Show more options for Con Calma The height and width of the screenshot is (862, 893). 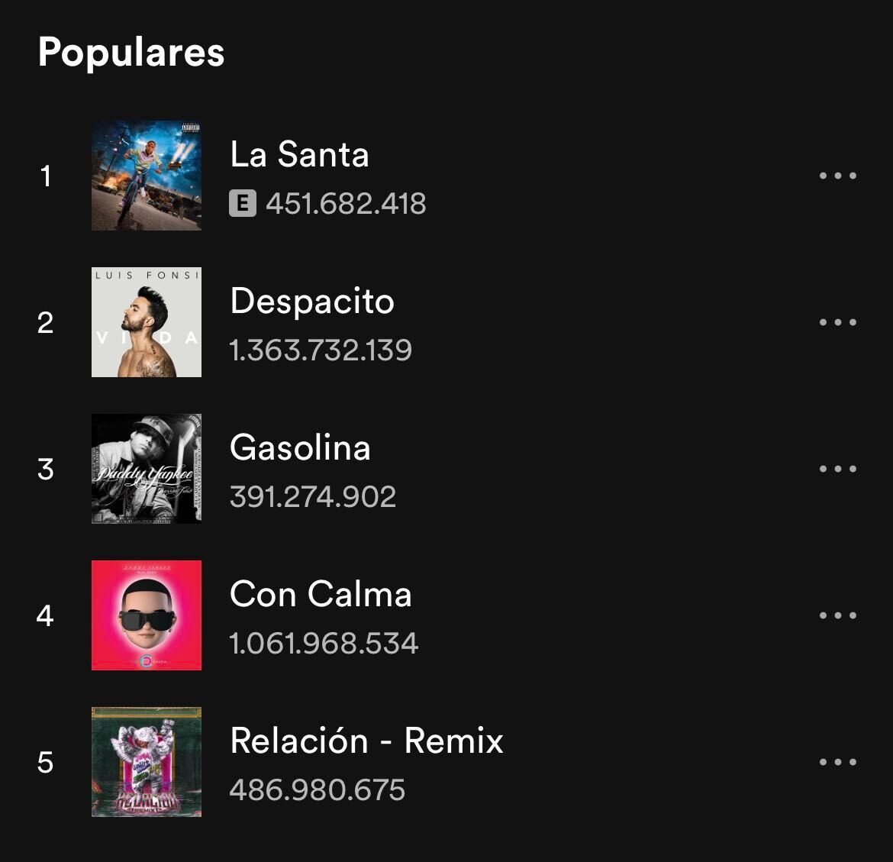[x=837, y=615]
